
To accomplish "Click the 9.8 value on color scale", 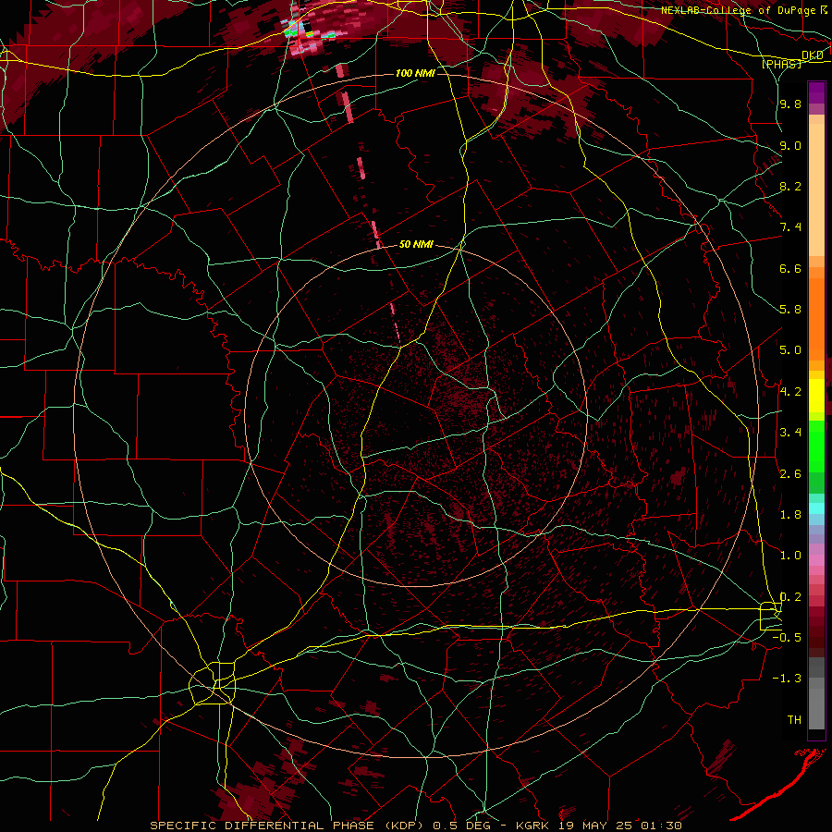I will 790,104.
